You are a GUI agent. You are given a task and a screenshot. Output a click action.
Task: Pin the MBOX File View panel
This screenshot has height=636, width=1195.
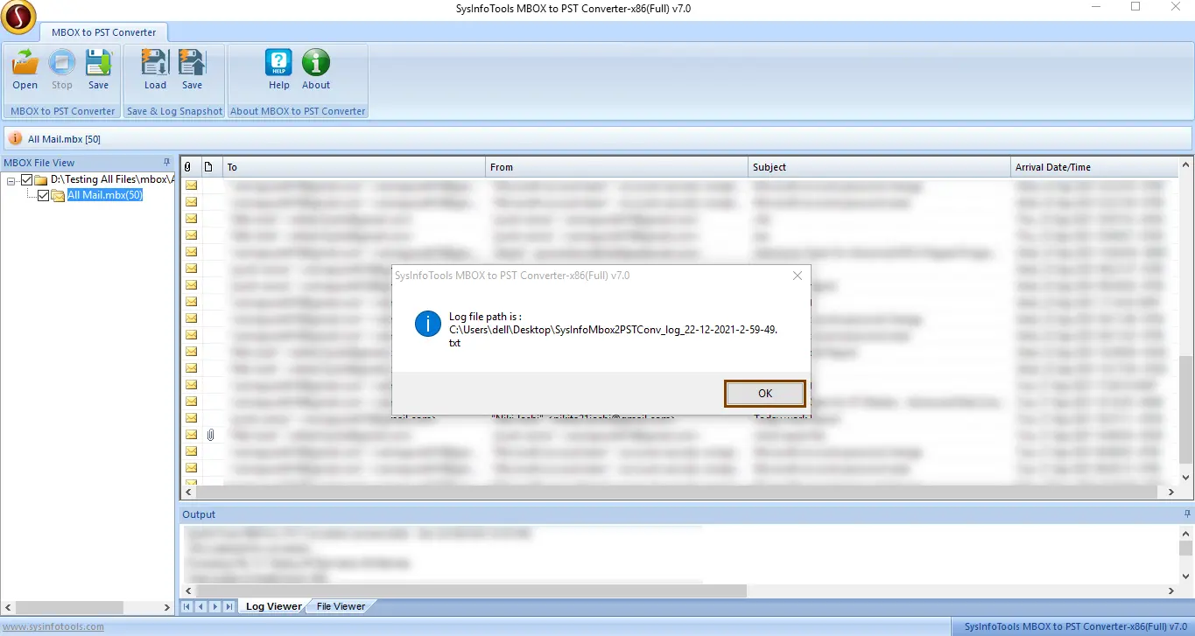click(x=166, y=163)
